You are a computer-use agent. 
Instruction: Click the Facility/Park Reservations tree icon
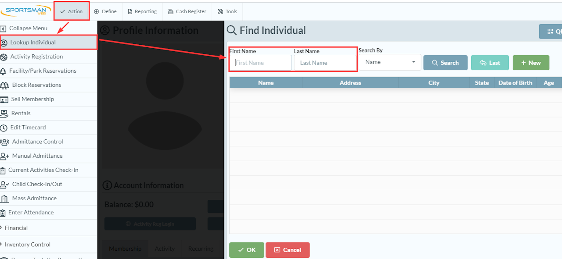click(x=4, y=71)
